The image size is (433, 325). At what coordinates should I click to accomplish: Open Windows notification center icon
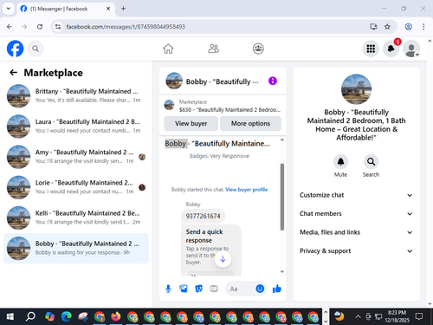[419, 316]
